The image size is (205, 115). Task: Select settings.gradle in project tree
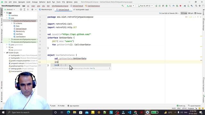(16, 69)
